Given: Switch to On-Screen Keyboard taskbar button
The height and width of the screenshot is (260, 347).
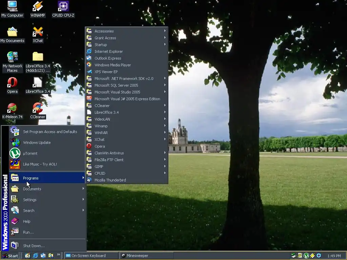Looking at the screenshot, I should [91, 256].
